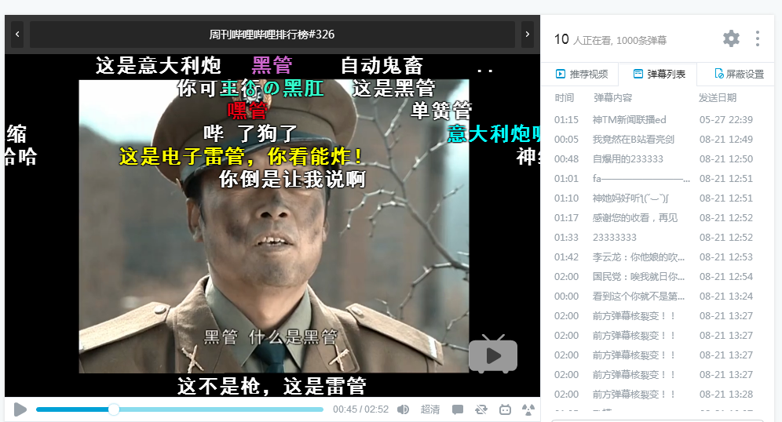Select danmaku row 感谢您的收看，再见
This screenshot has height=422, width=782.
[x=653, y=218]
